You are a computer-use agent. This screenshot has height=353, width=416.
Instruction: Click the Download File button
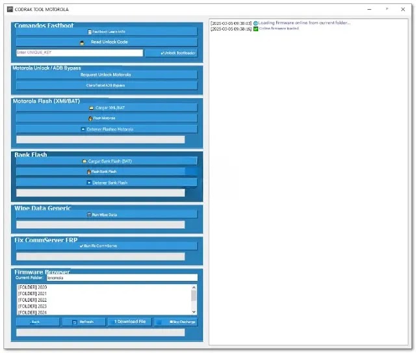[x=130, y=322]
